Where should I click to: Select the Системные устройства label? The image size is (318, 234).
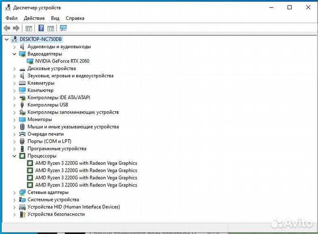click(x=53, y=200)
